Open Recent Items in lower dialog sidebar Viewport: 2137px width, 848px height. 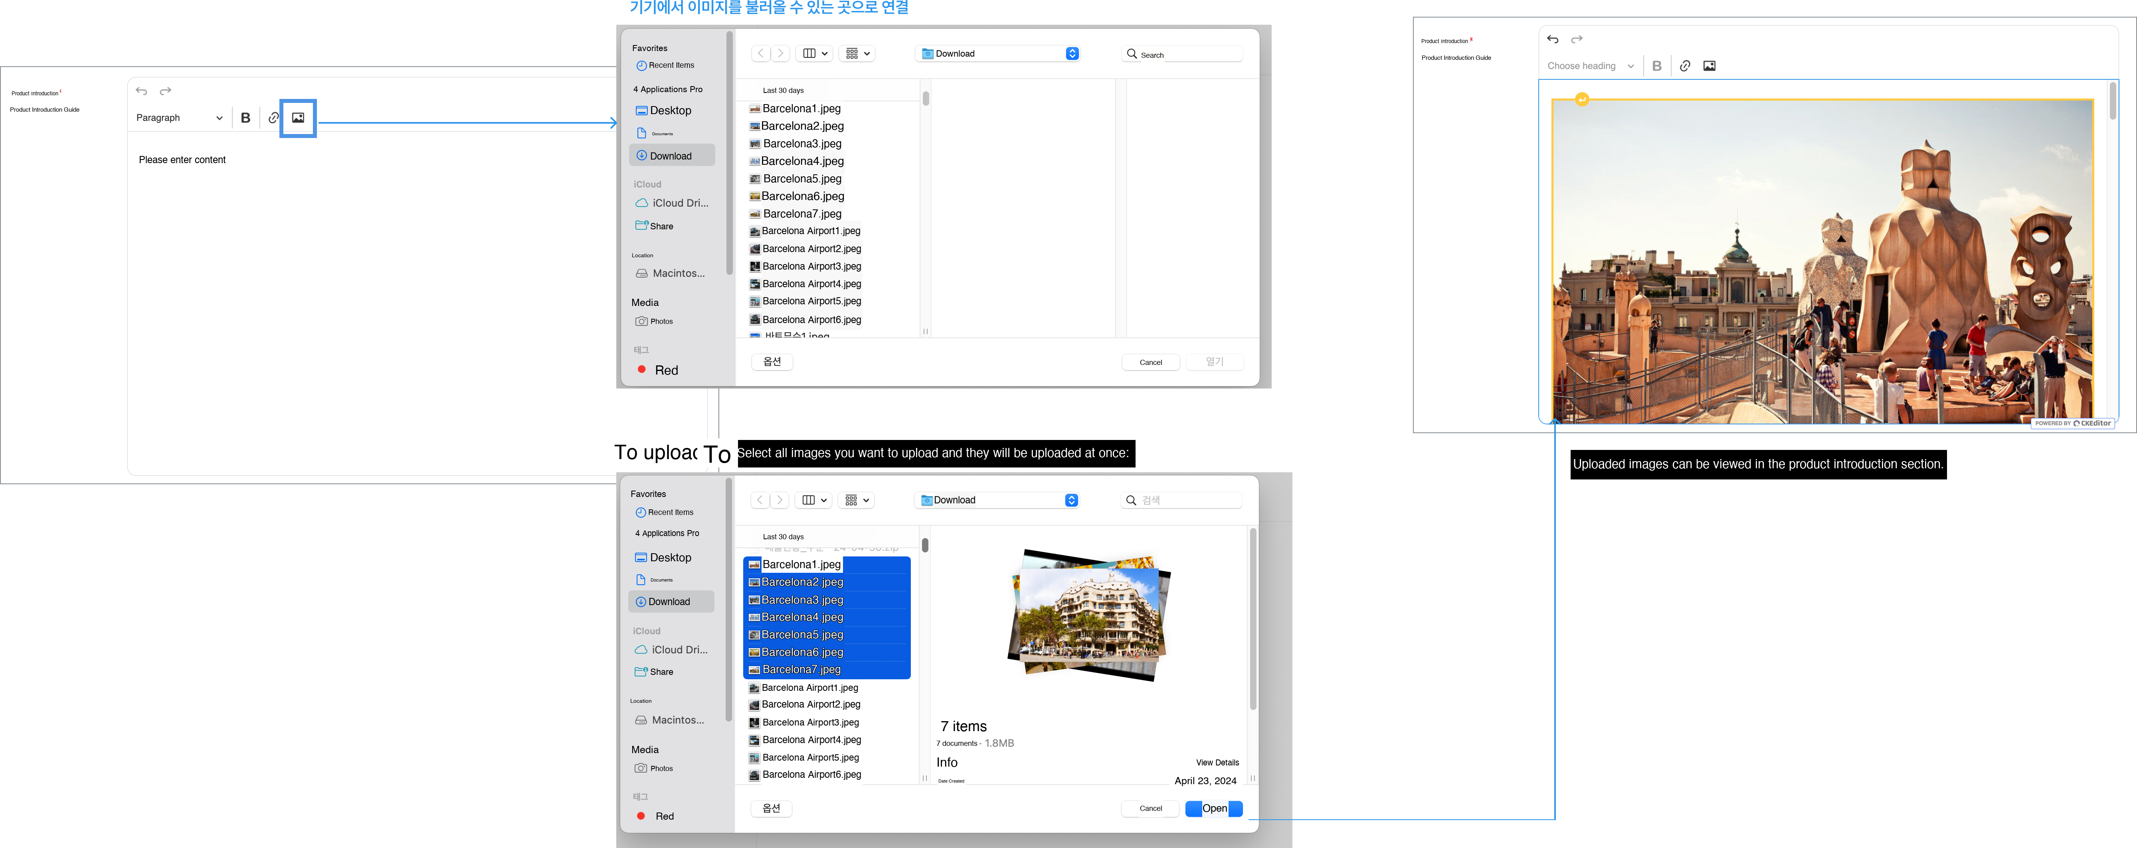click(x=664, y=512)
